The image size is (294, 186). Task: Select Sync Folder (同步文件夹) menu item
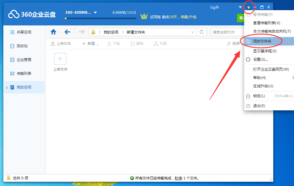pyautogui.click(x=262, y=41)
